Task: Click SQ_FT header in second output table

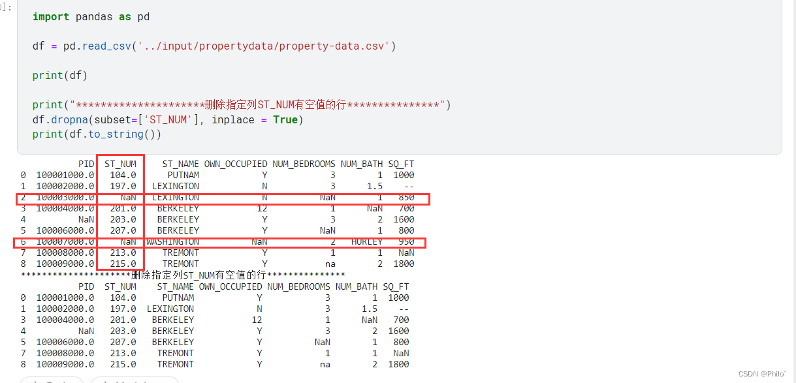Action: (396, 286)
